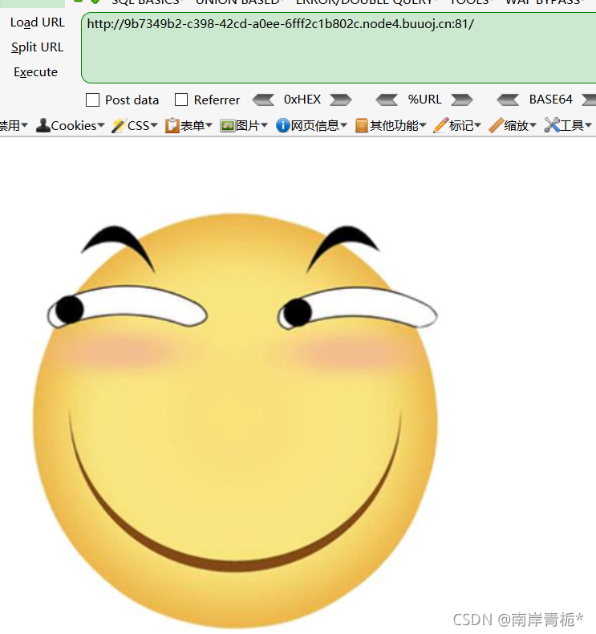Open the 表单 (Forms) dropdown
The image size is (596, 634).
(x=189, y=126)
